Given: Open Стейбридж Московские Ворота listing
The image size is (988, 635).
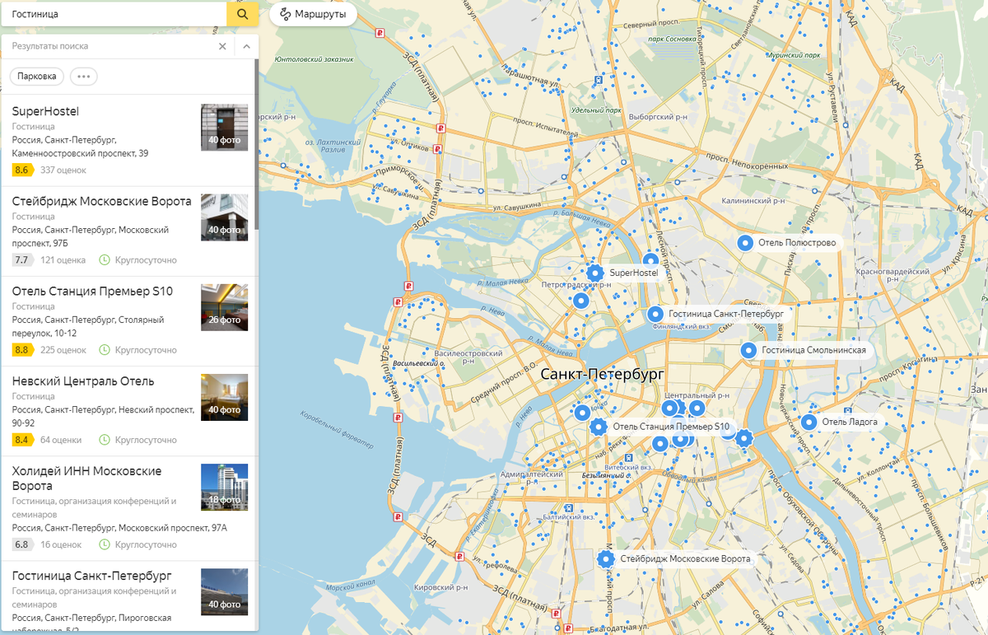Looking at the screenshot, I should click(x=102, y=201).
